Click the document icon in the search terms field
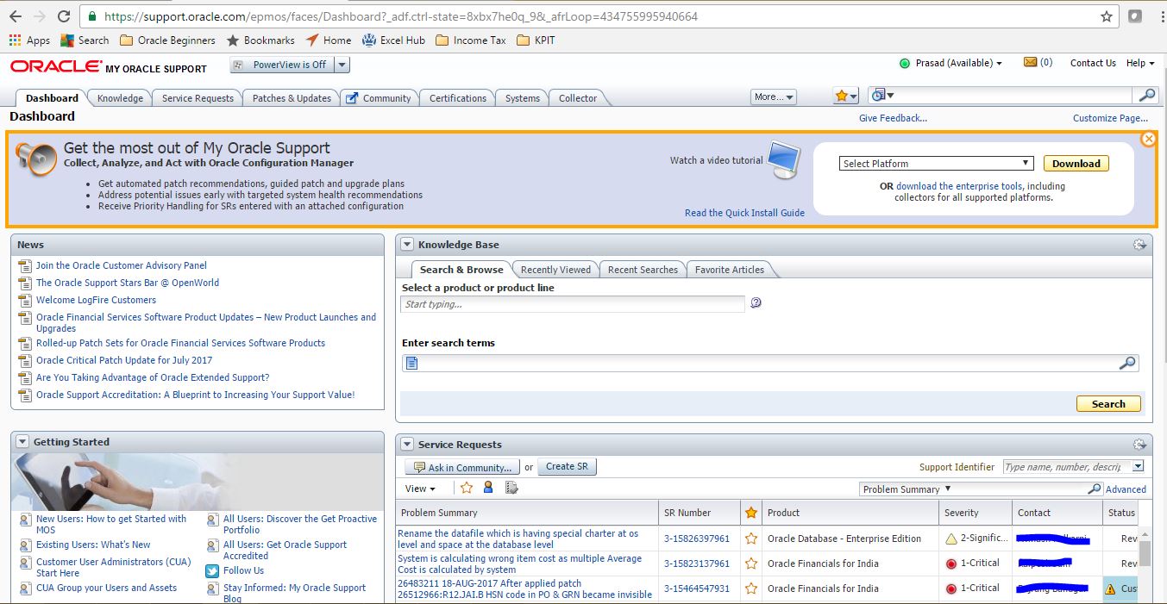This screenshot has height=604, width=1167. (x=412, y=363)
